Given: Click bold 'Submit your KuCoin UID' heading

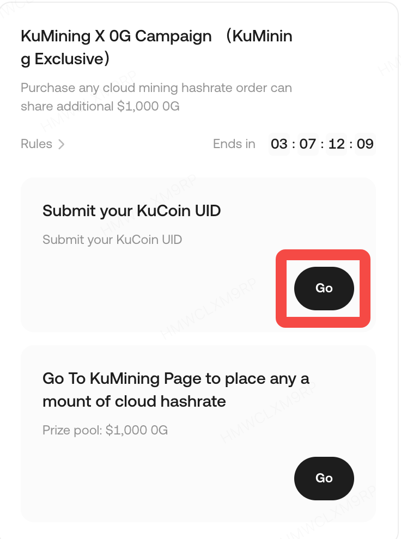Looking at the screenshot, I should click(131, 211).
